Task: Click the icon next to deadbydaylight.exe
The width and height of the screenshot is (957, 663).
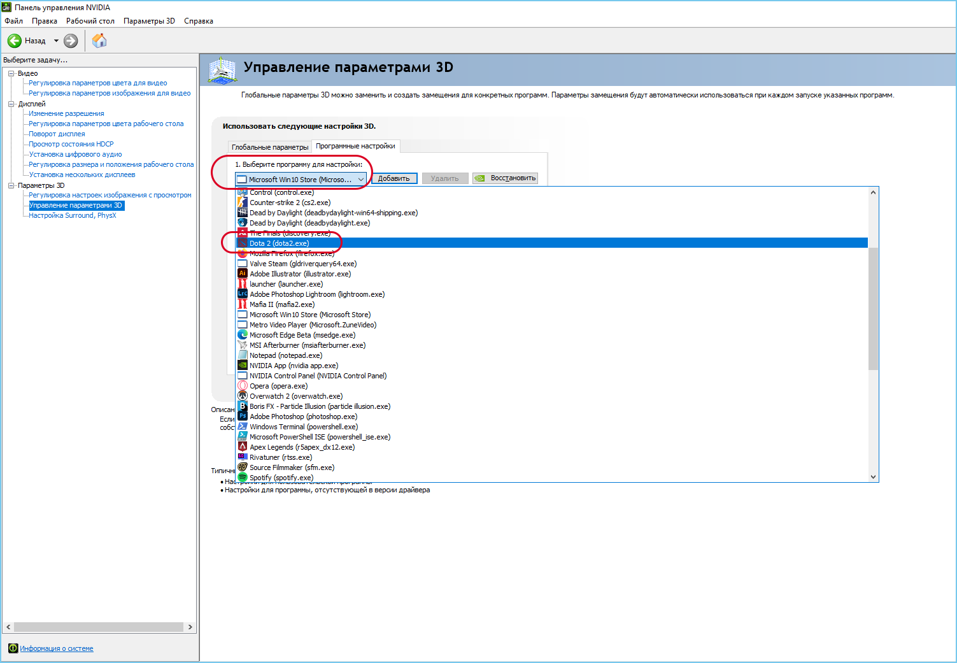Action: click(x=242, y=223)
